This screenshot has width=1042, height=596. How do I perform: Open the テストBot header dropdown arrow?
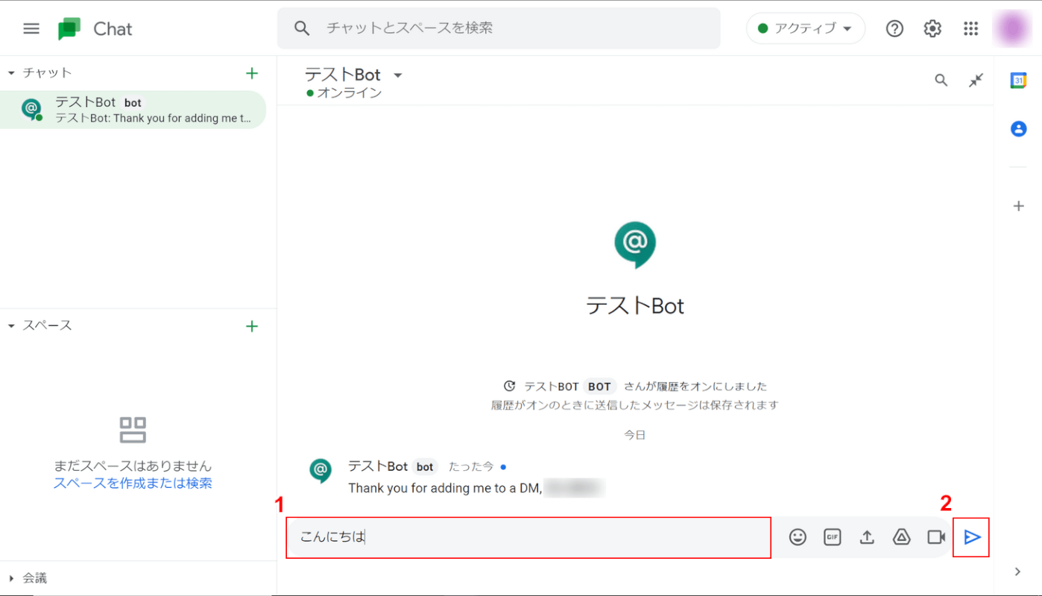pos(398,75)
